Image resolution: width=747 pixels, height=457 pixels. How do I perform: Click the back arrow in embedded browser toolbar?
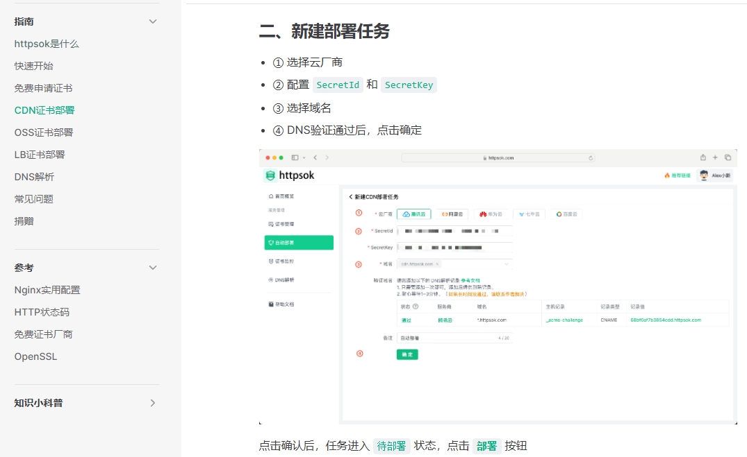point(315,157)
